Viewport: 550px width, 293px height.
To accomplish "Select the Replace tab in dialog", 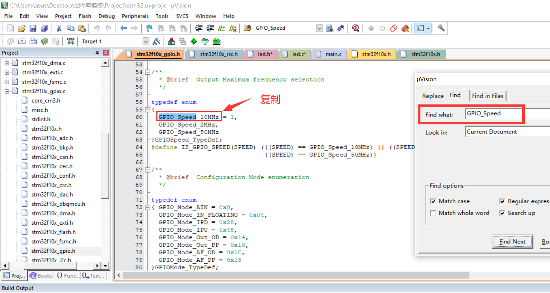I will click(433, 96).
